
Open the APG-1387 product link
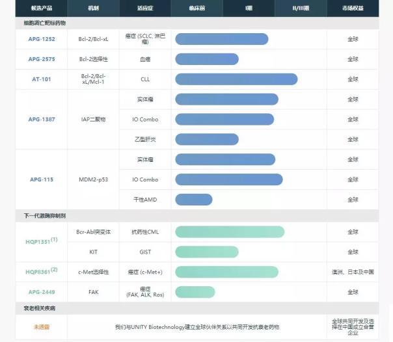pos(42,119)
